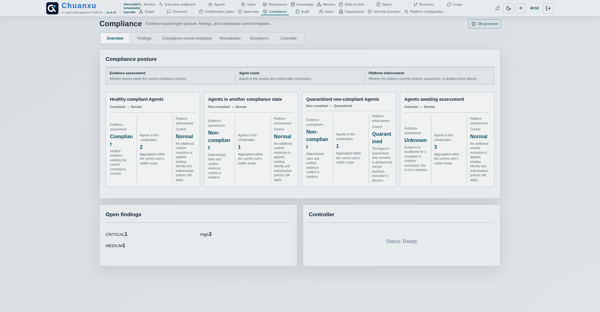Toggle dark mode with moon button

[x=509, y=8]
